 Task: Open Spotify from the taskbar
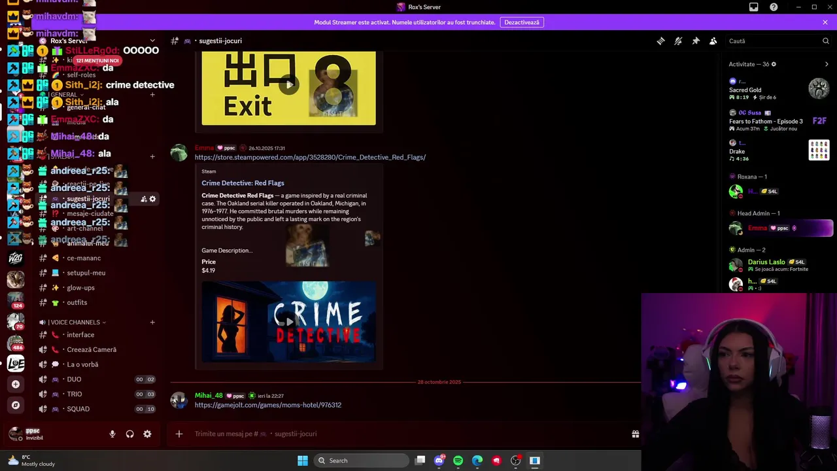[458, 461]
